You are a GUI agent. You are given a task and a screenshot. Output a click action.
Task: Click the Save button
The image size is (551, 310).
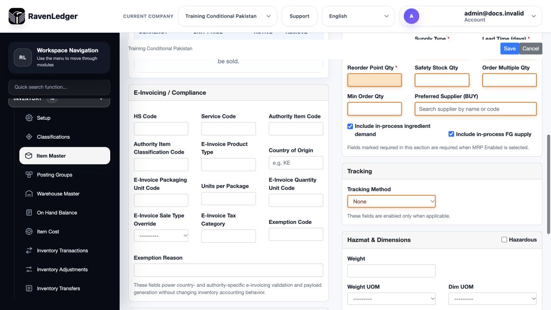pos(510,49)
